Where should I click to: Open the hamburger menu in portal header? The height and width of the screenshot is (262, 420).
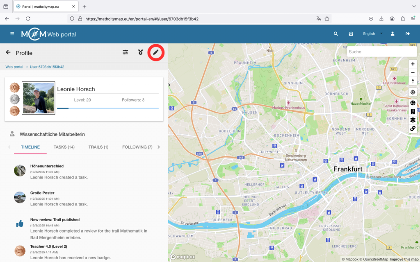click(x=12, y=34)
